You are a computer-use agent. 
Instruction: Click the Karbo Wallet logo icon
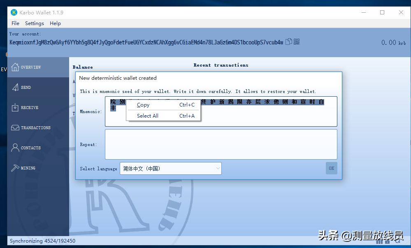14,12
